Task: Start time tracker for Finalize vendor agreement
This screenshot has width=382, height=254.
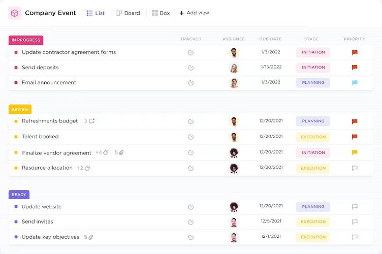Action: tap(191, 152)
